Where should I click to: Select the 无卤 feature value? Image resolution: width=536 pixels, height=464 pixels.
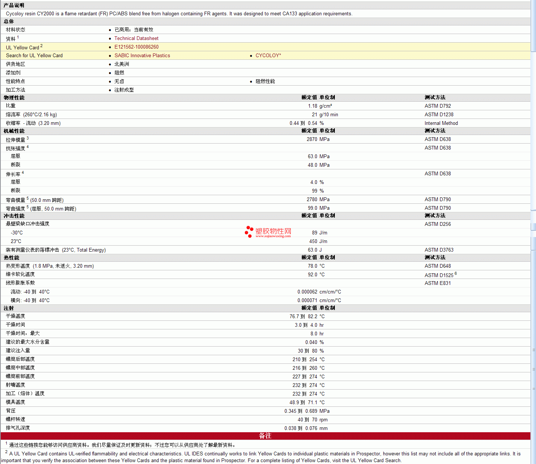[119, 81]
